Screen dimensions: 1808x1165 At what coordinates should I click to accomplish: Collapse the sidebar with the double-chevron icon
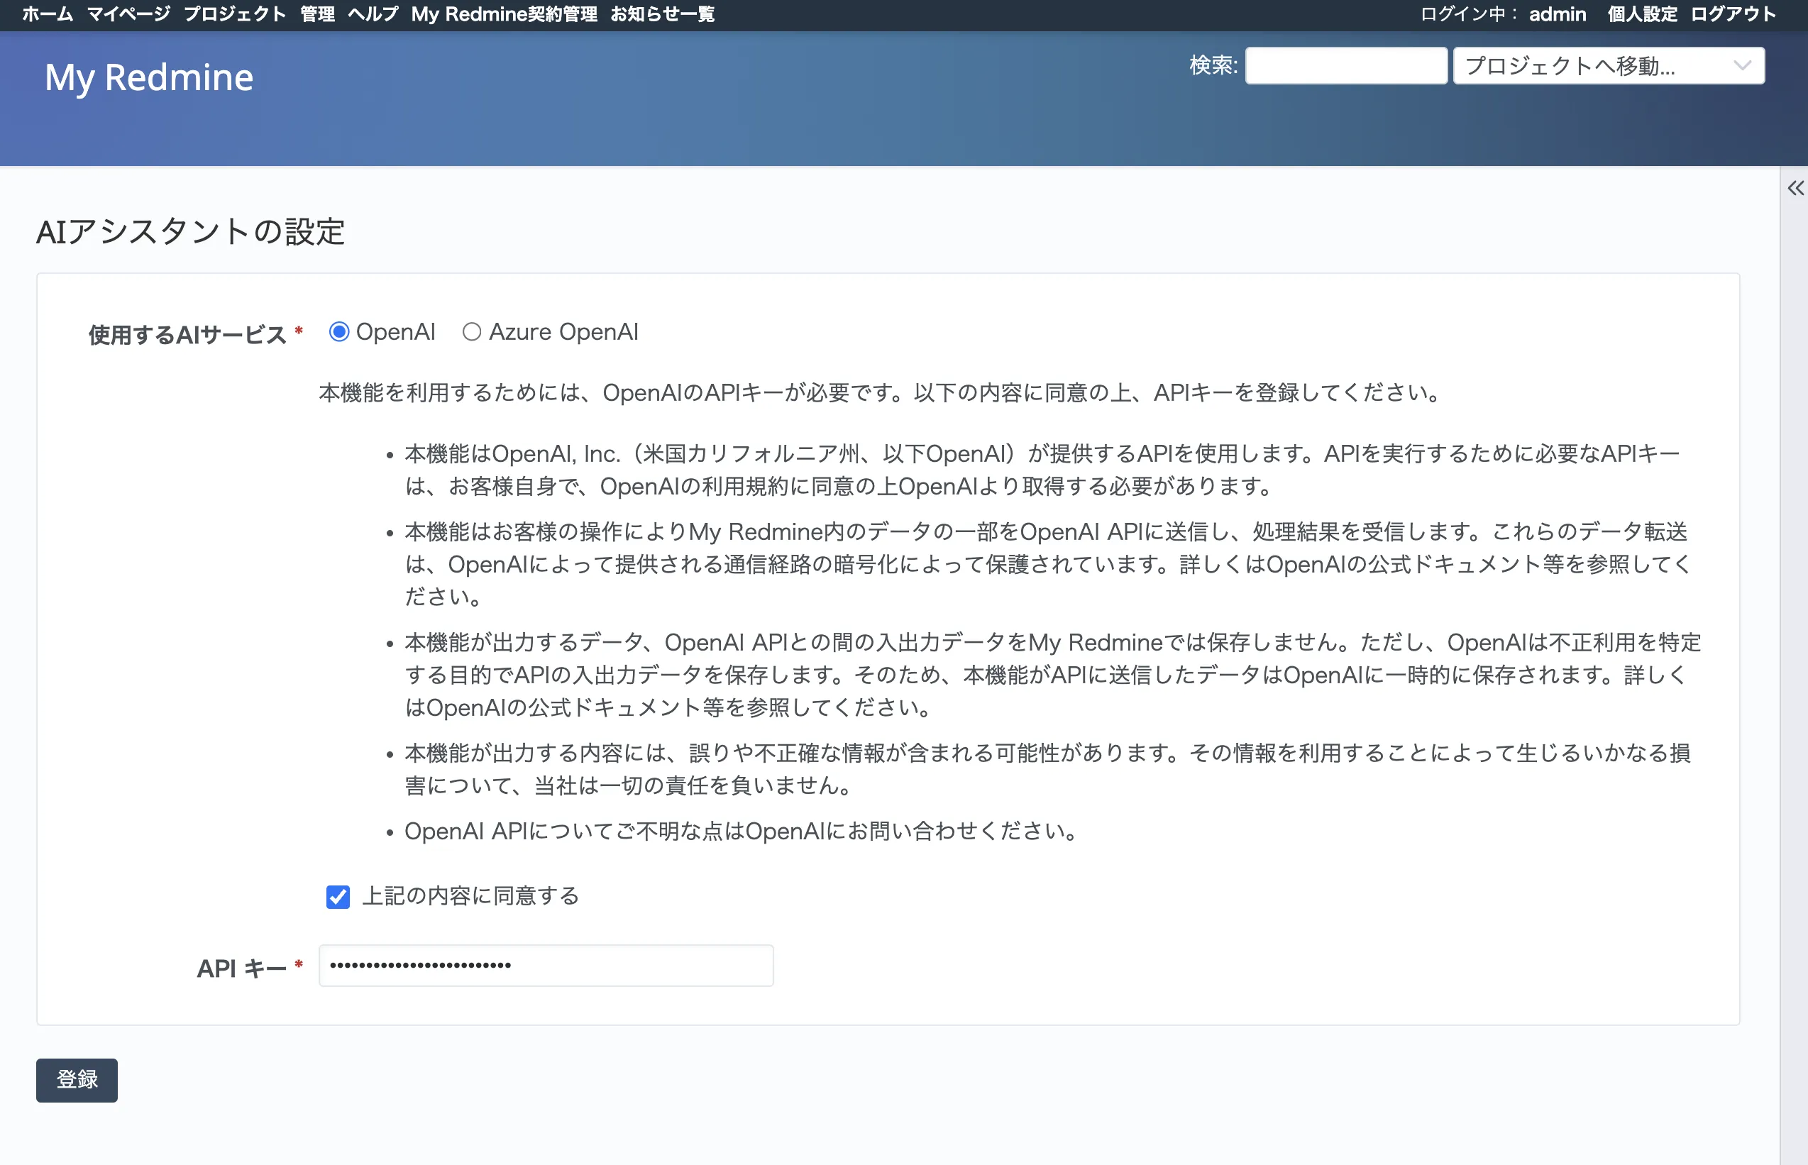click(1795, 188)
